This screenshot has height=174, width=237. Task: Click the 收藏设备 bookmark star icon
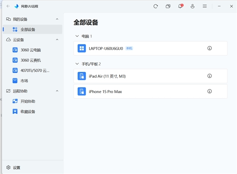coord(15,111)
